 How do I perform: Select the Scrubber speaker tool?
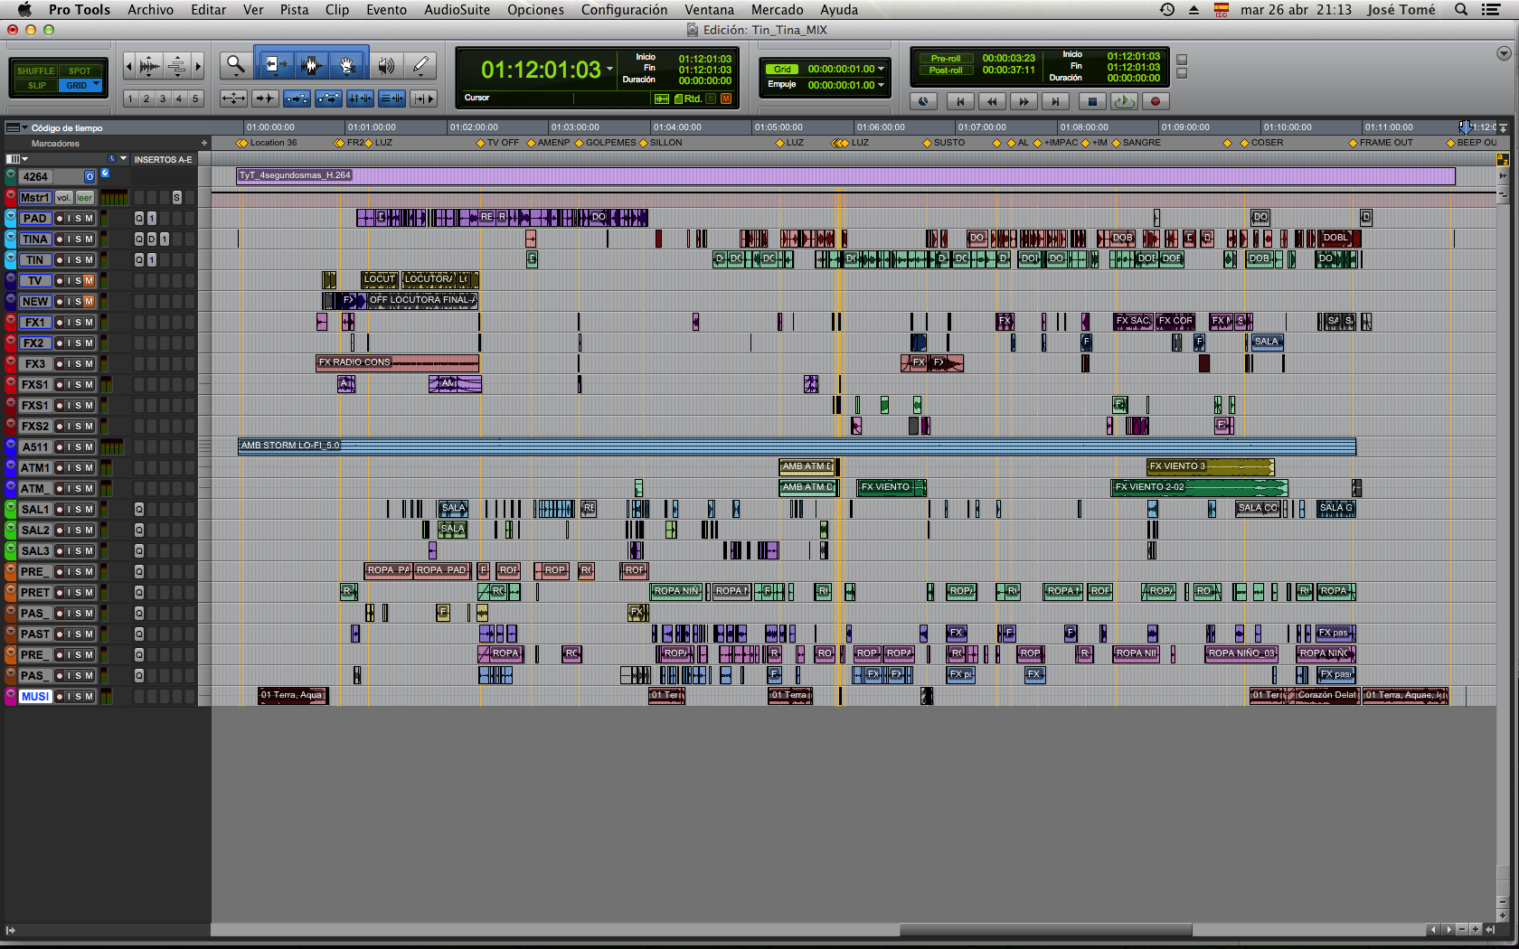pos(386,65)
